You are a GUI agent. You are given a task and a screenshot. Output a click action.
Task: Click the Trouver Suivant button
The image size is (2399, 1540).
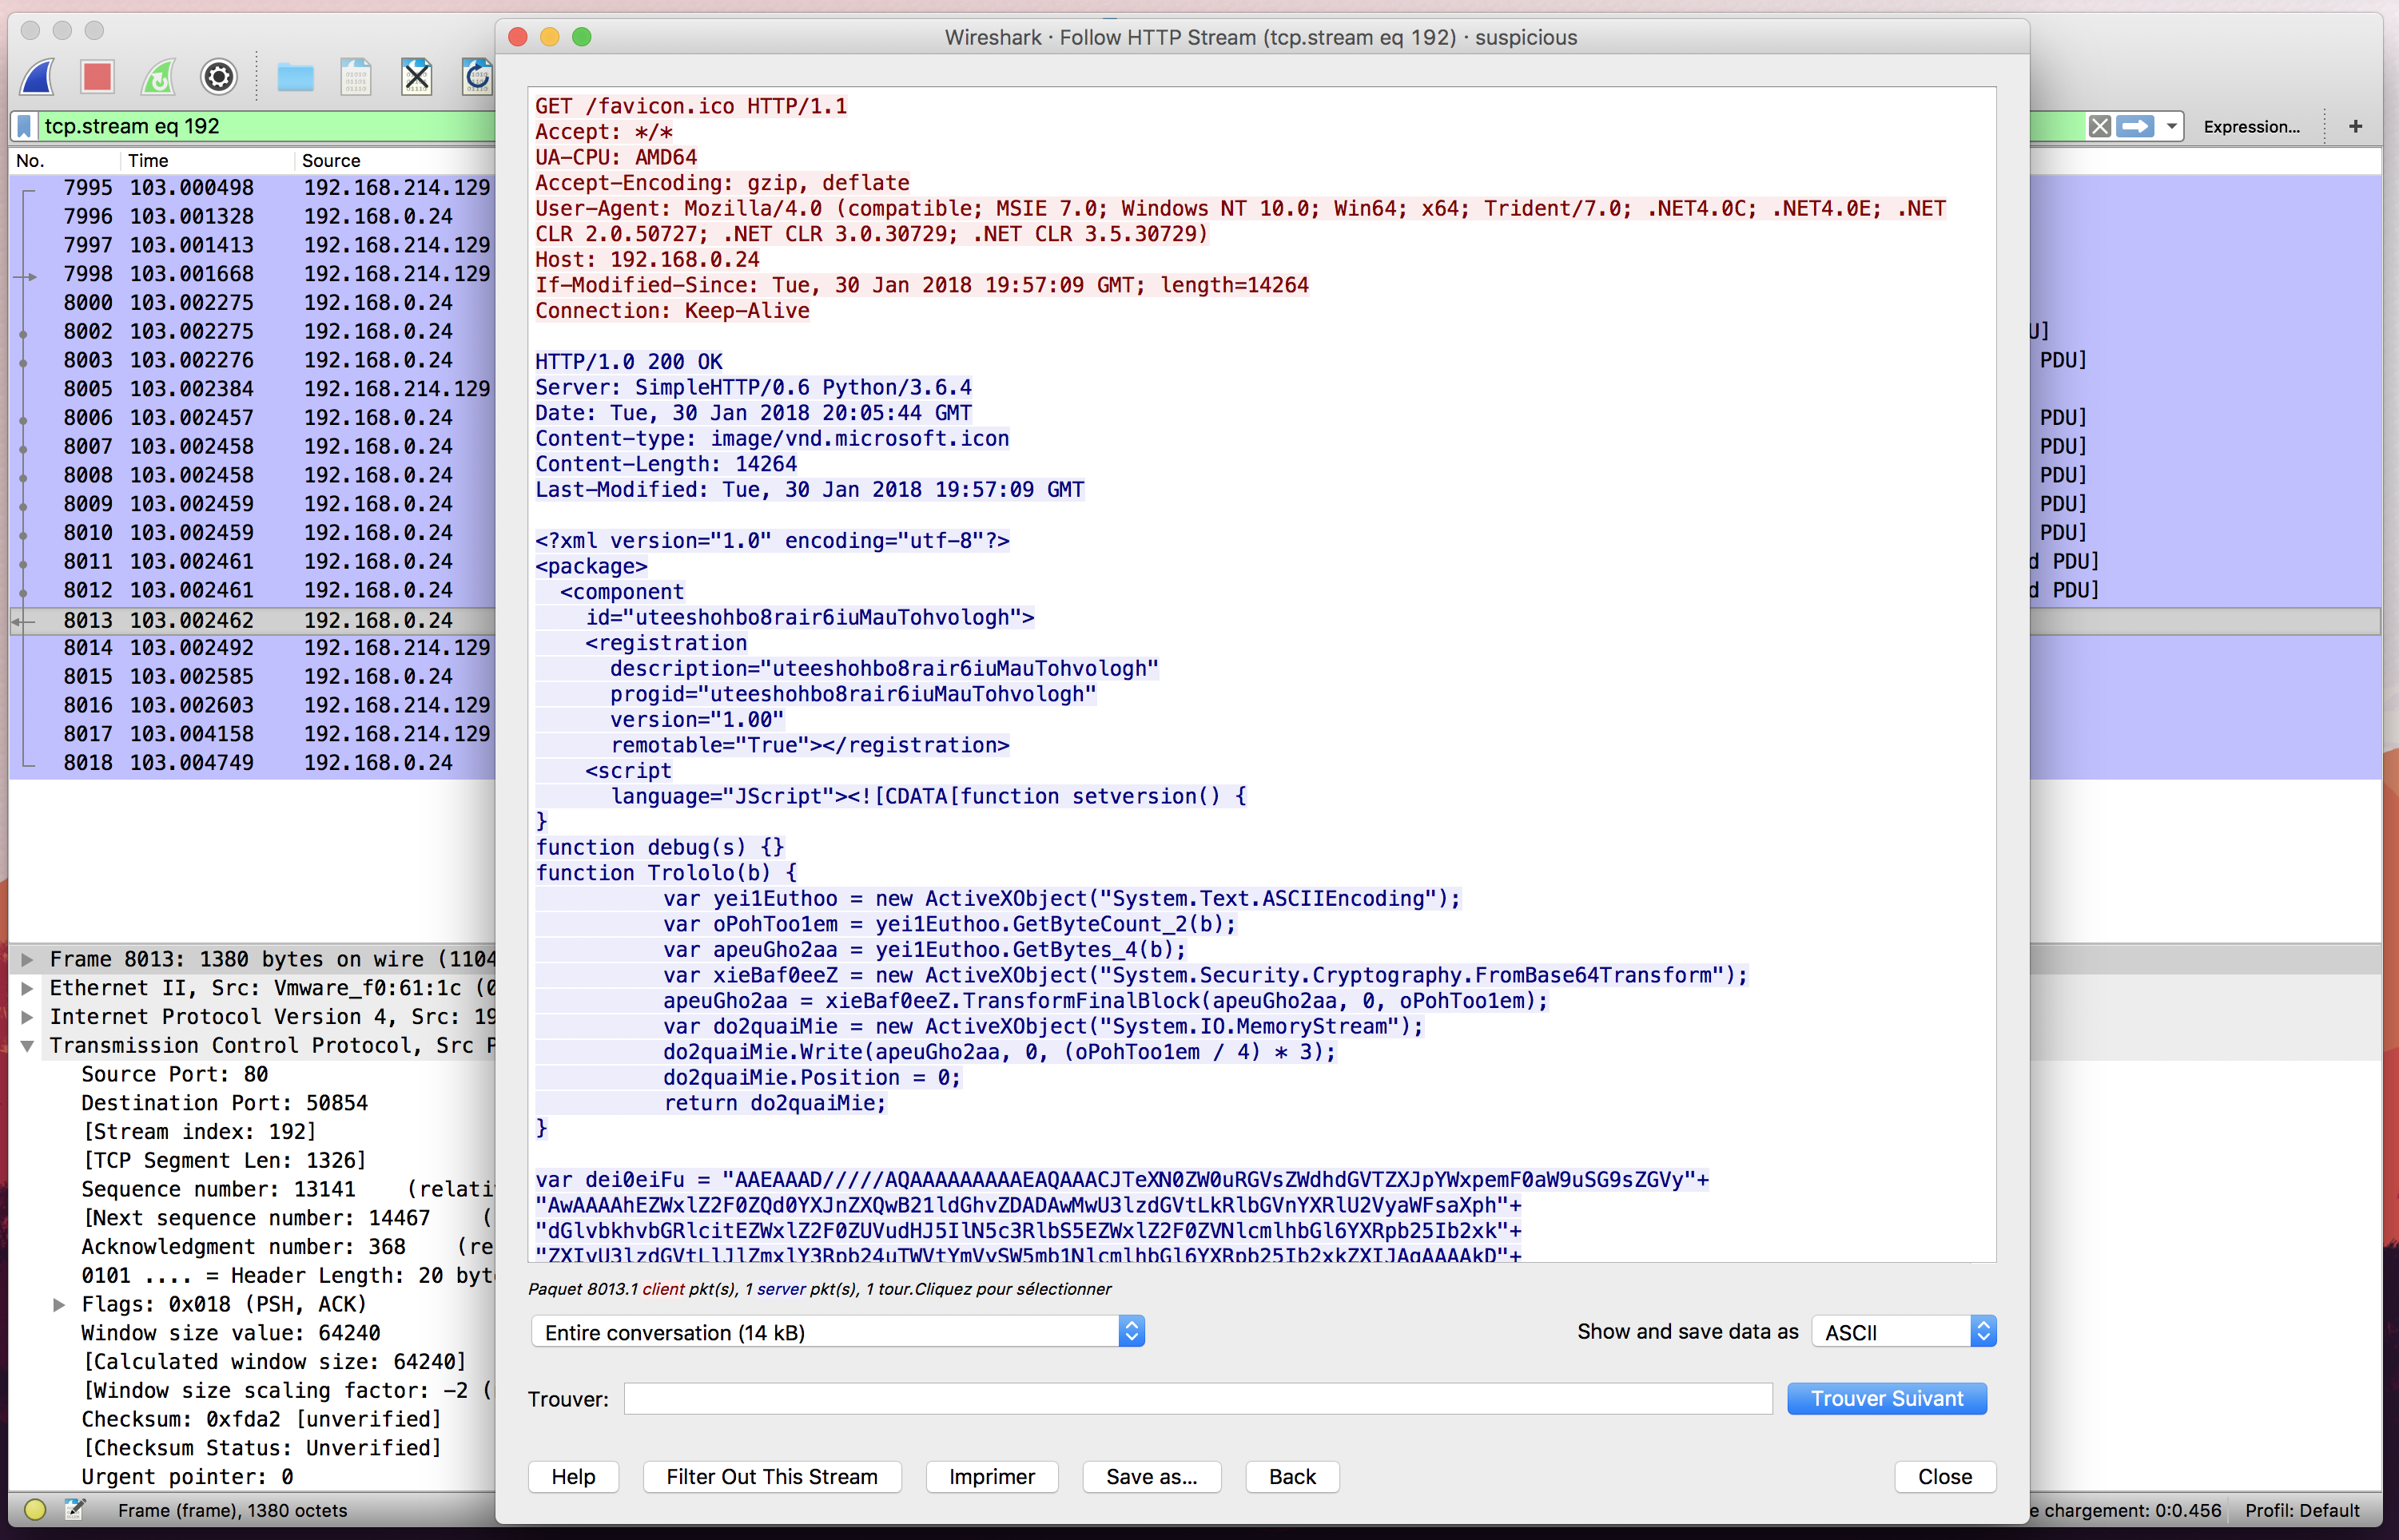coord(1886,1398)
